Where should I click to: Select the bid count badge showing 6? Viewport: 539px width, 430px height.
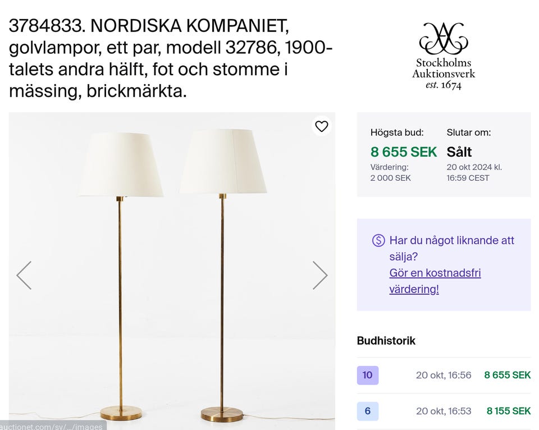coord(367,410)
